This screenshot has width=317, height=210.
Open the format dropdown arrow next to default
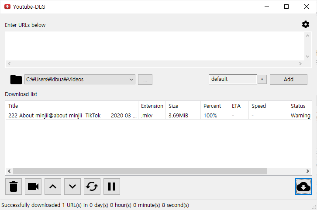click(x=262, y=79)
